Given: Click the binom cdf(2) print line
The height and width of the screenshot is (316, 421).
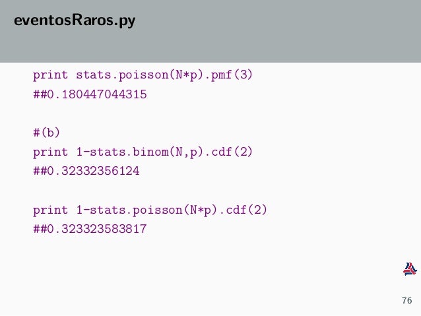Looking at the screenshot, I should pyautogui.click(x=143, y=152).
